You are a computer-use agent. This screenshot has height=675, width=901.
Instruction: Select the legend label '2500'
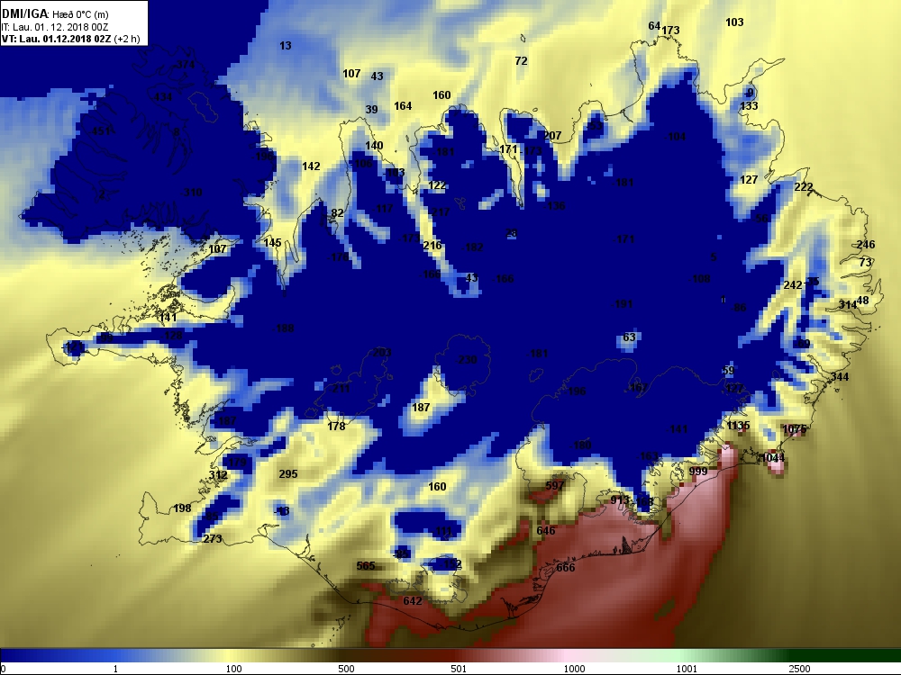tap(799, 669)
